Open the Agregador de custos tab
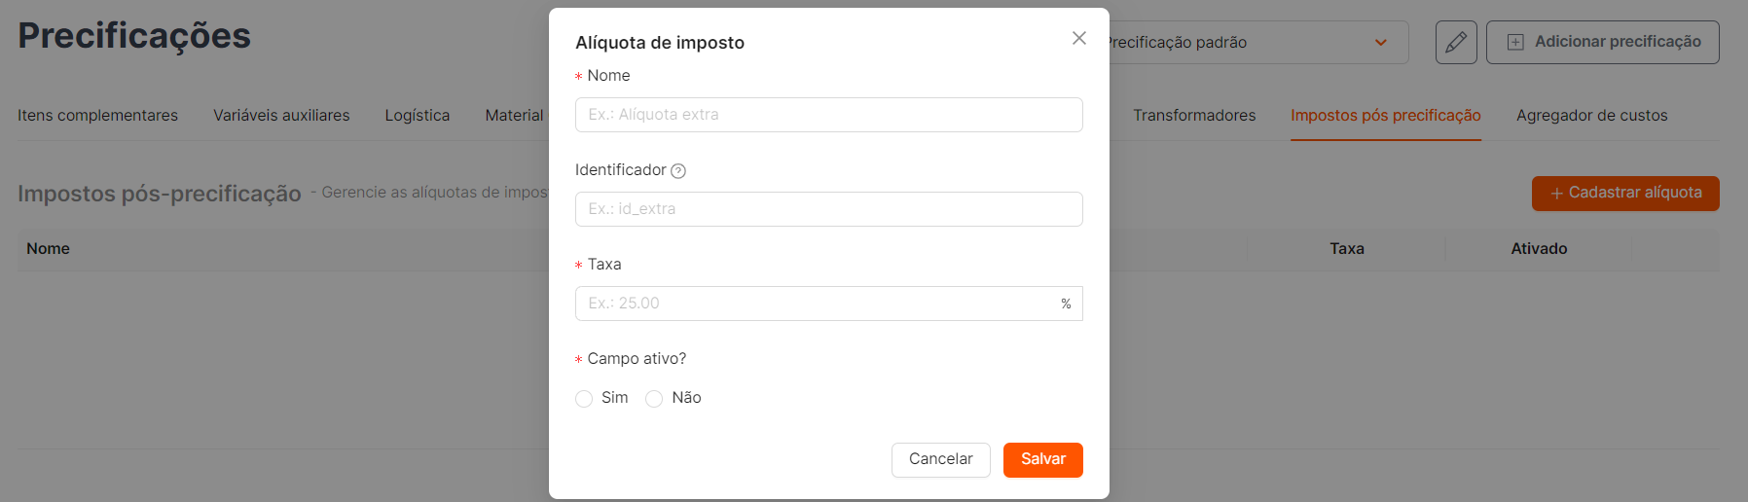Viewport: 1748px width, 502px height. (x=1591, y=116)
